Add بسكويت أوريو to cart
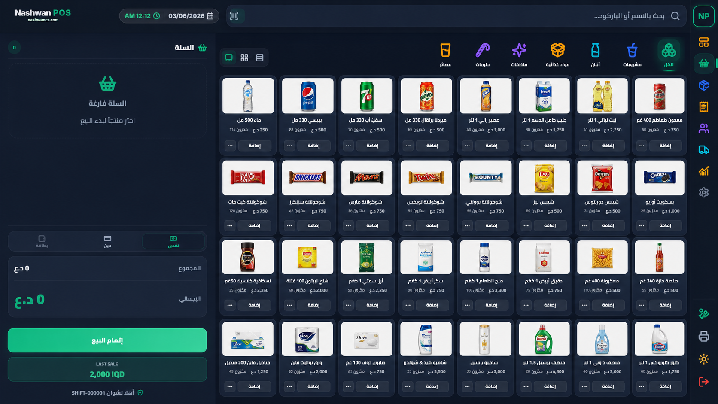 665,225
